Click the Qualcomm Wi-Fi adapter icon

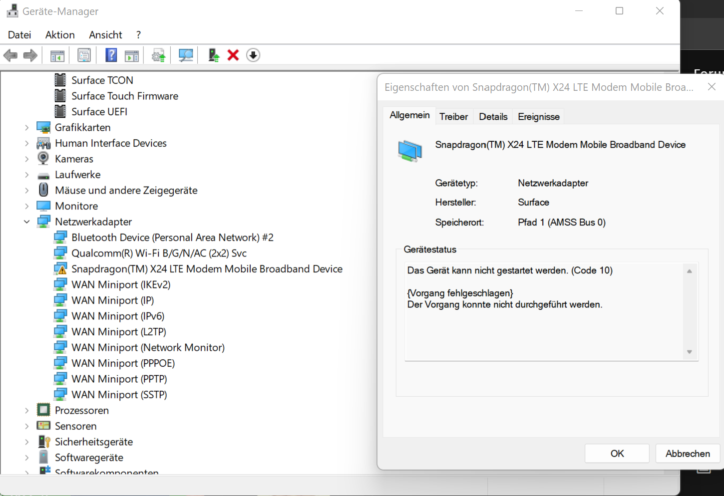[60, 253]
